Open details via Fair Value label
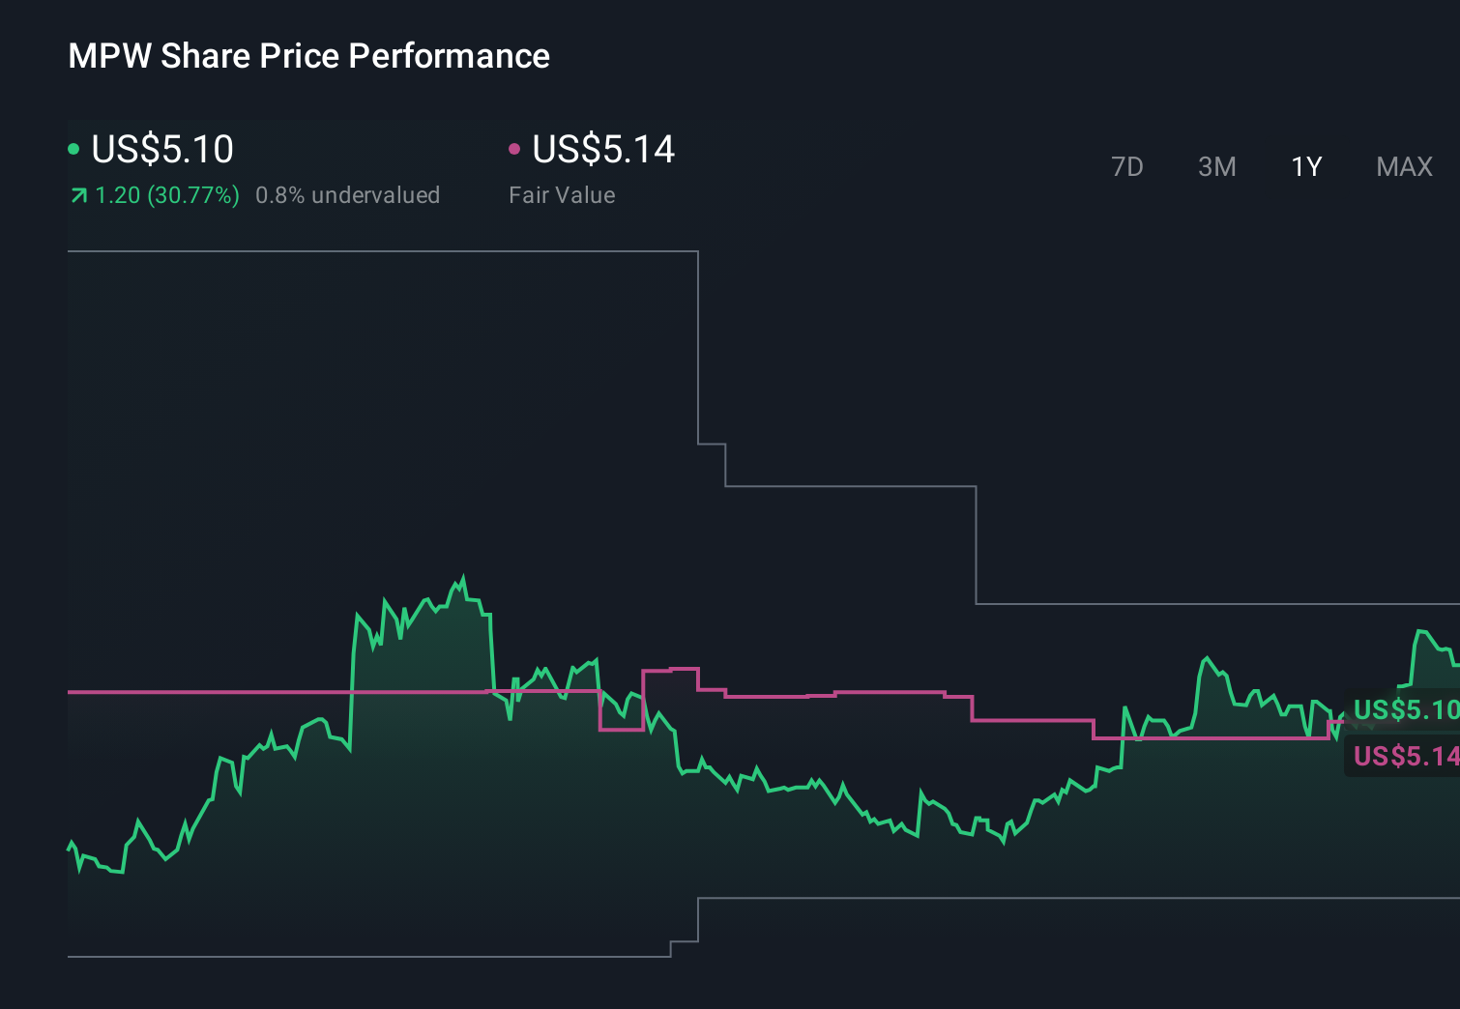This screenshot has height=1009, width=1460. [561, 194]
